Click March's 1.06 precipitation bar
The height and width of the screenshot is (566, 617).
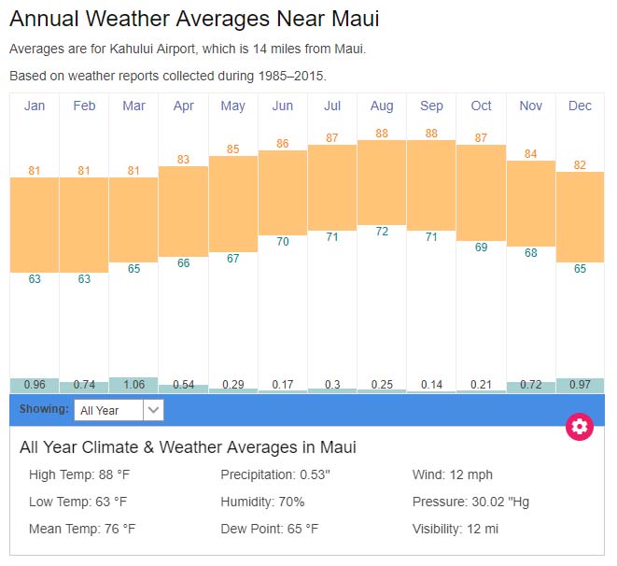(133, 385)
